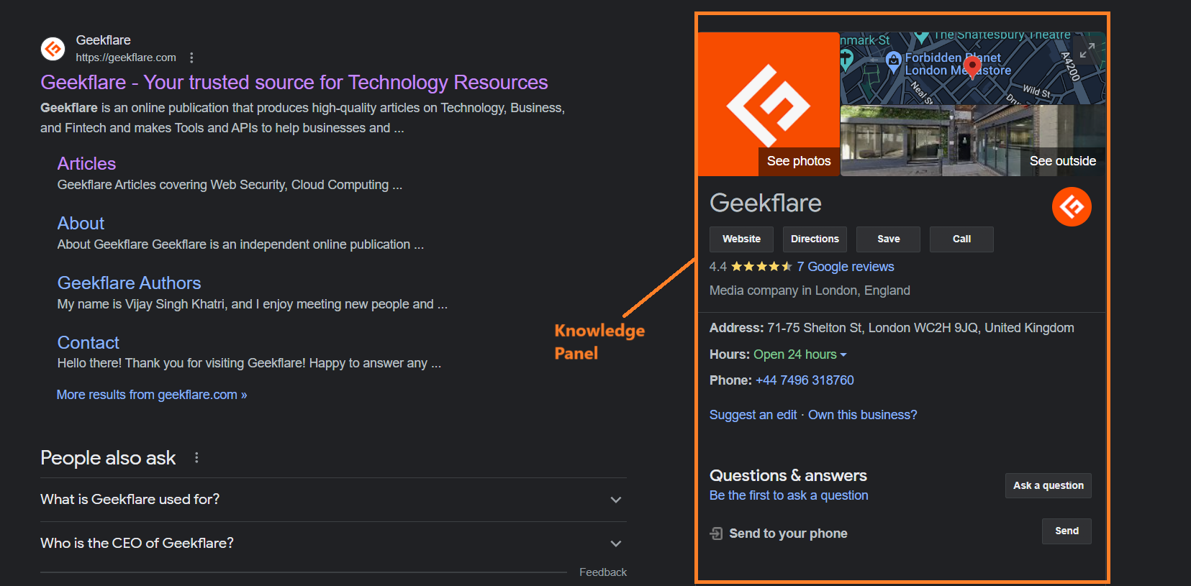Screen dimensions: 1191x586
Task: Open the About sitelink
Action: click(x=81, y=224)
